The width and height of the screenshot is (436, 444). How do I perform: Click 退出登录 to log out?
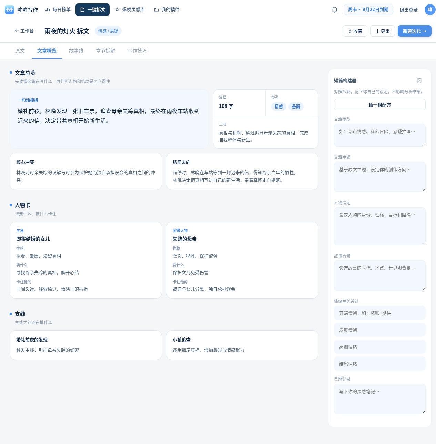point(409,10)
